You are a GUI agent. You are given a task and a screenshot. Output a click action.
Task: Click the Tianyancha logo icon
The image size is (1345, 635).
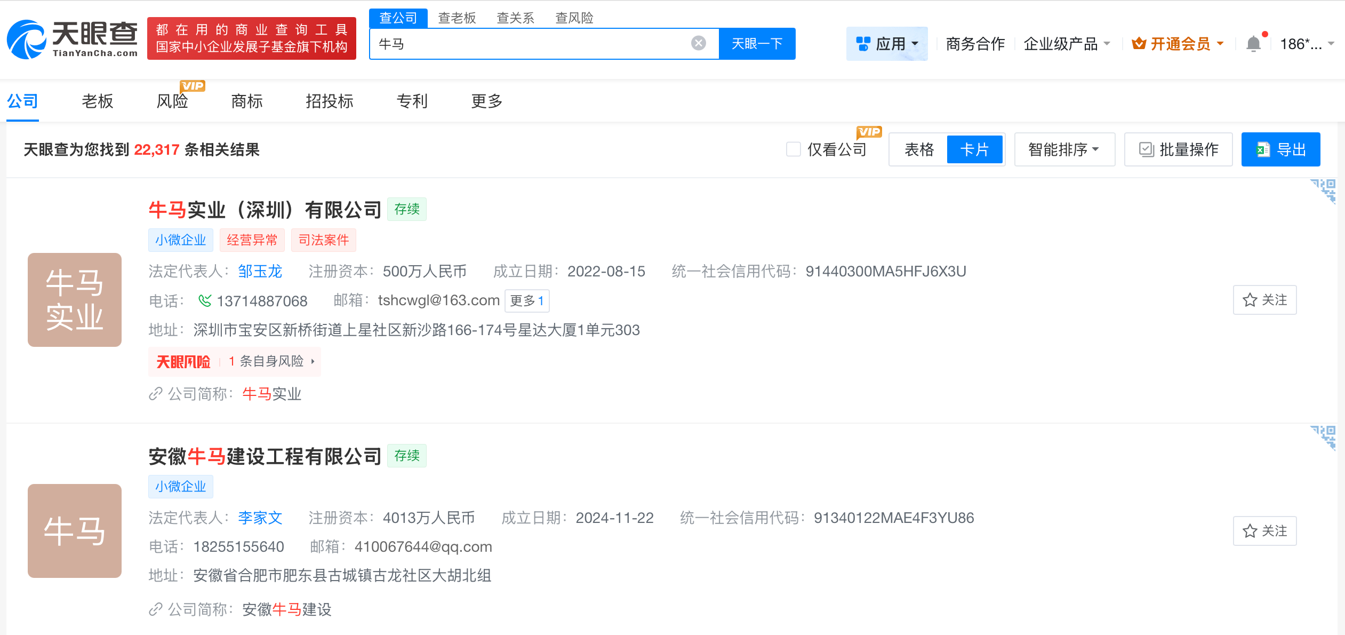(27, 39)
